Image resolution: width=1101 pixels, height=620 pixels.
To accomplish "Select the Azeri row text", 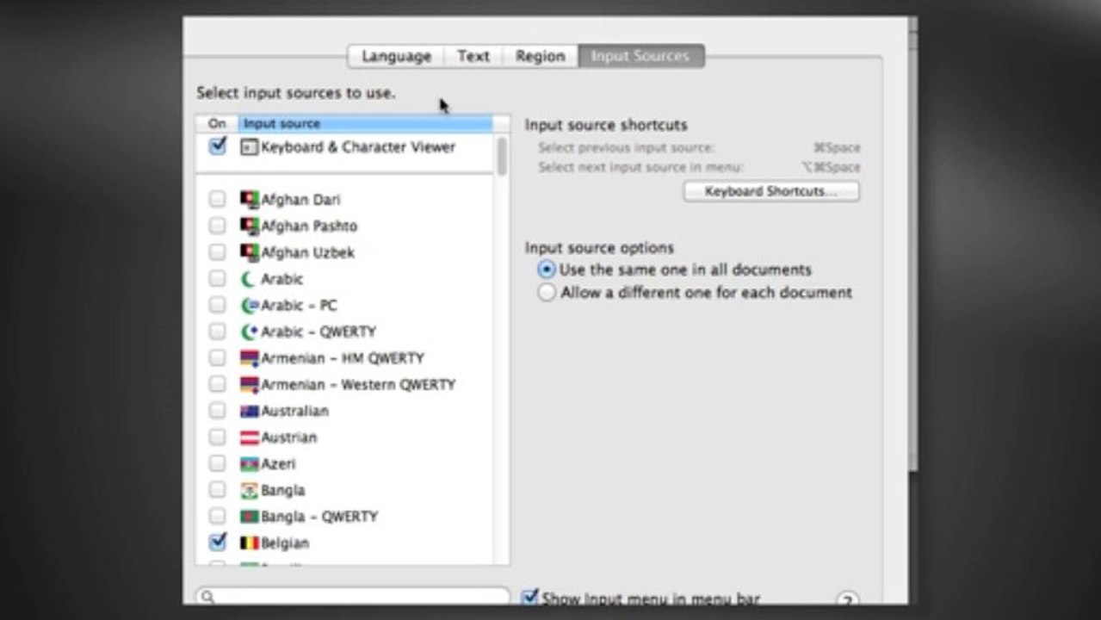I will (x=278, y=464).
